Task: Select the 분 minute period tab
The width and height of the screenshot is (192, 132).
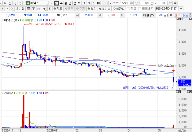Action: (75, 3)
